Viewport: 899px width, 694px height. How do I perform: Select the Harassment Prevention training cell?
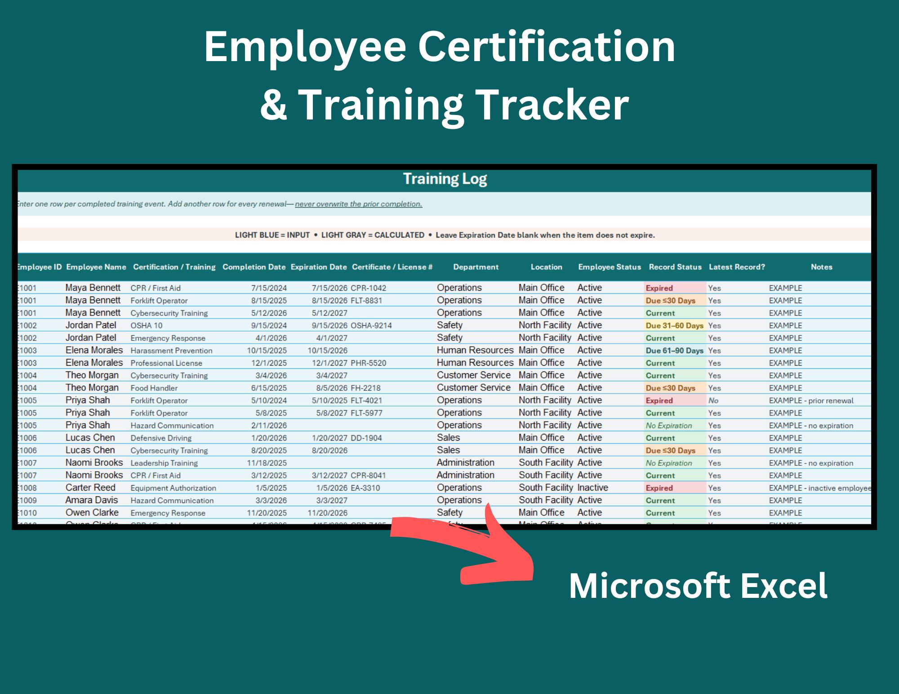171,351
